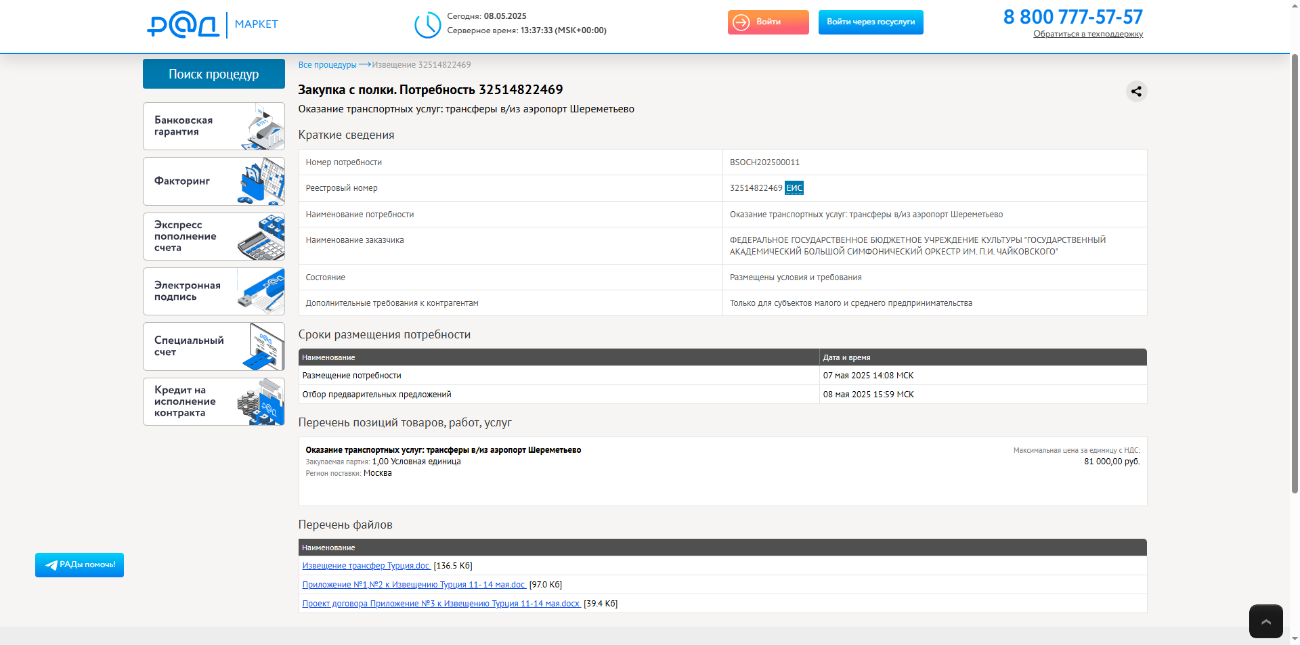Open the Специальный счет card
The image size is (1300, 645).
(214, 347)
